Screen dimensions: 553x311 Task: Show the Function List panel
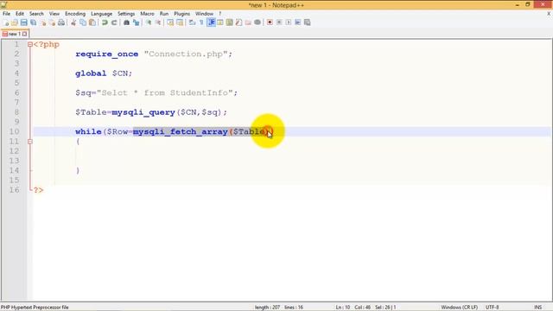(x=238, y=22)
